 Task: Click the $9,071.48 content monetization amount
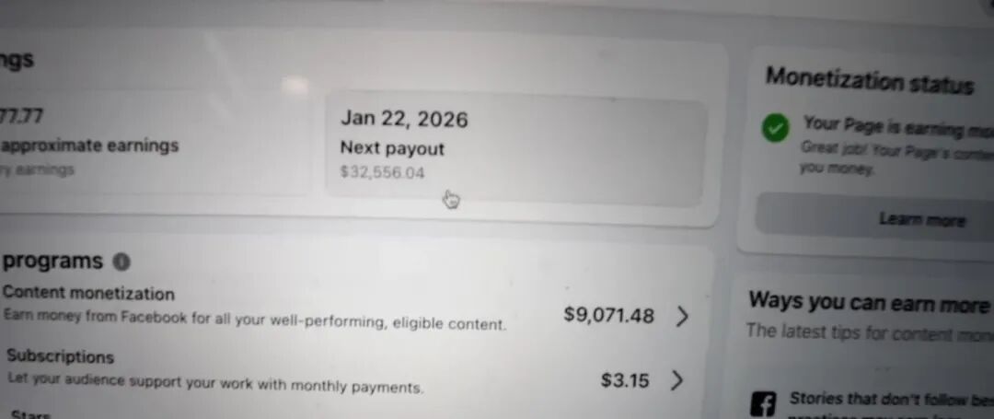[x=608, y=315]
